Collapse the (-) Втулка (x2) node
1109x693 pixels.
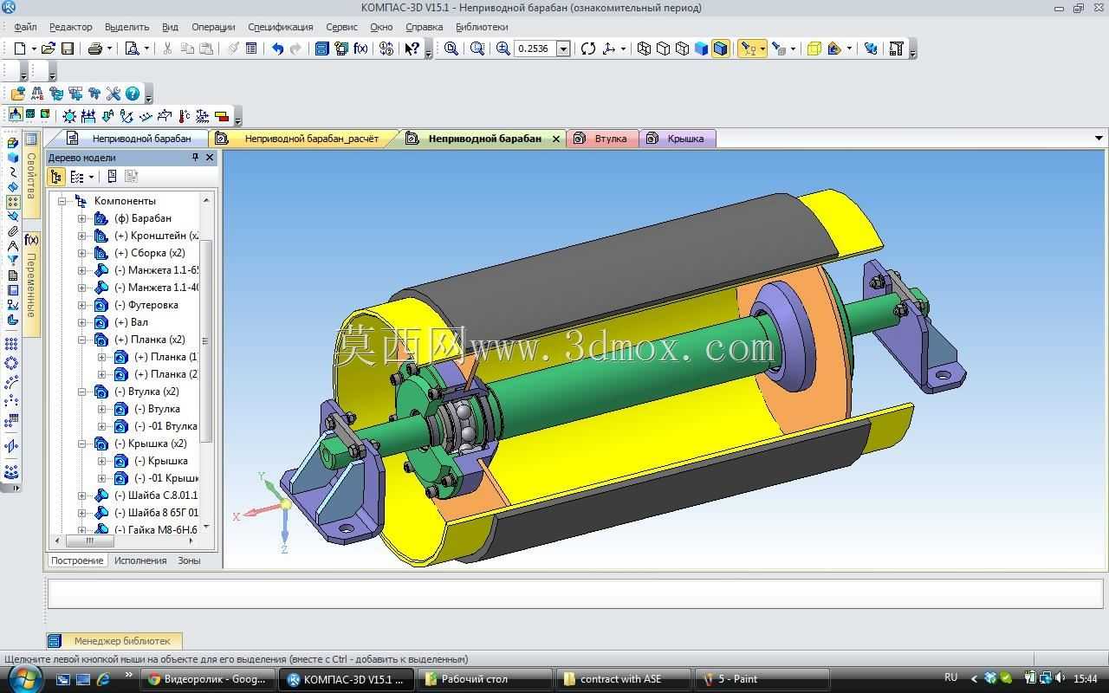click(x=82, y=392)
